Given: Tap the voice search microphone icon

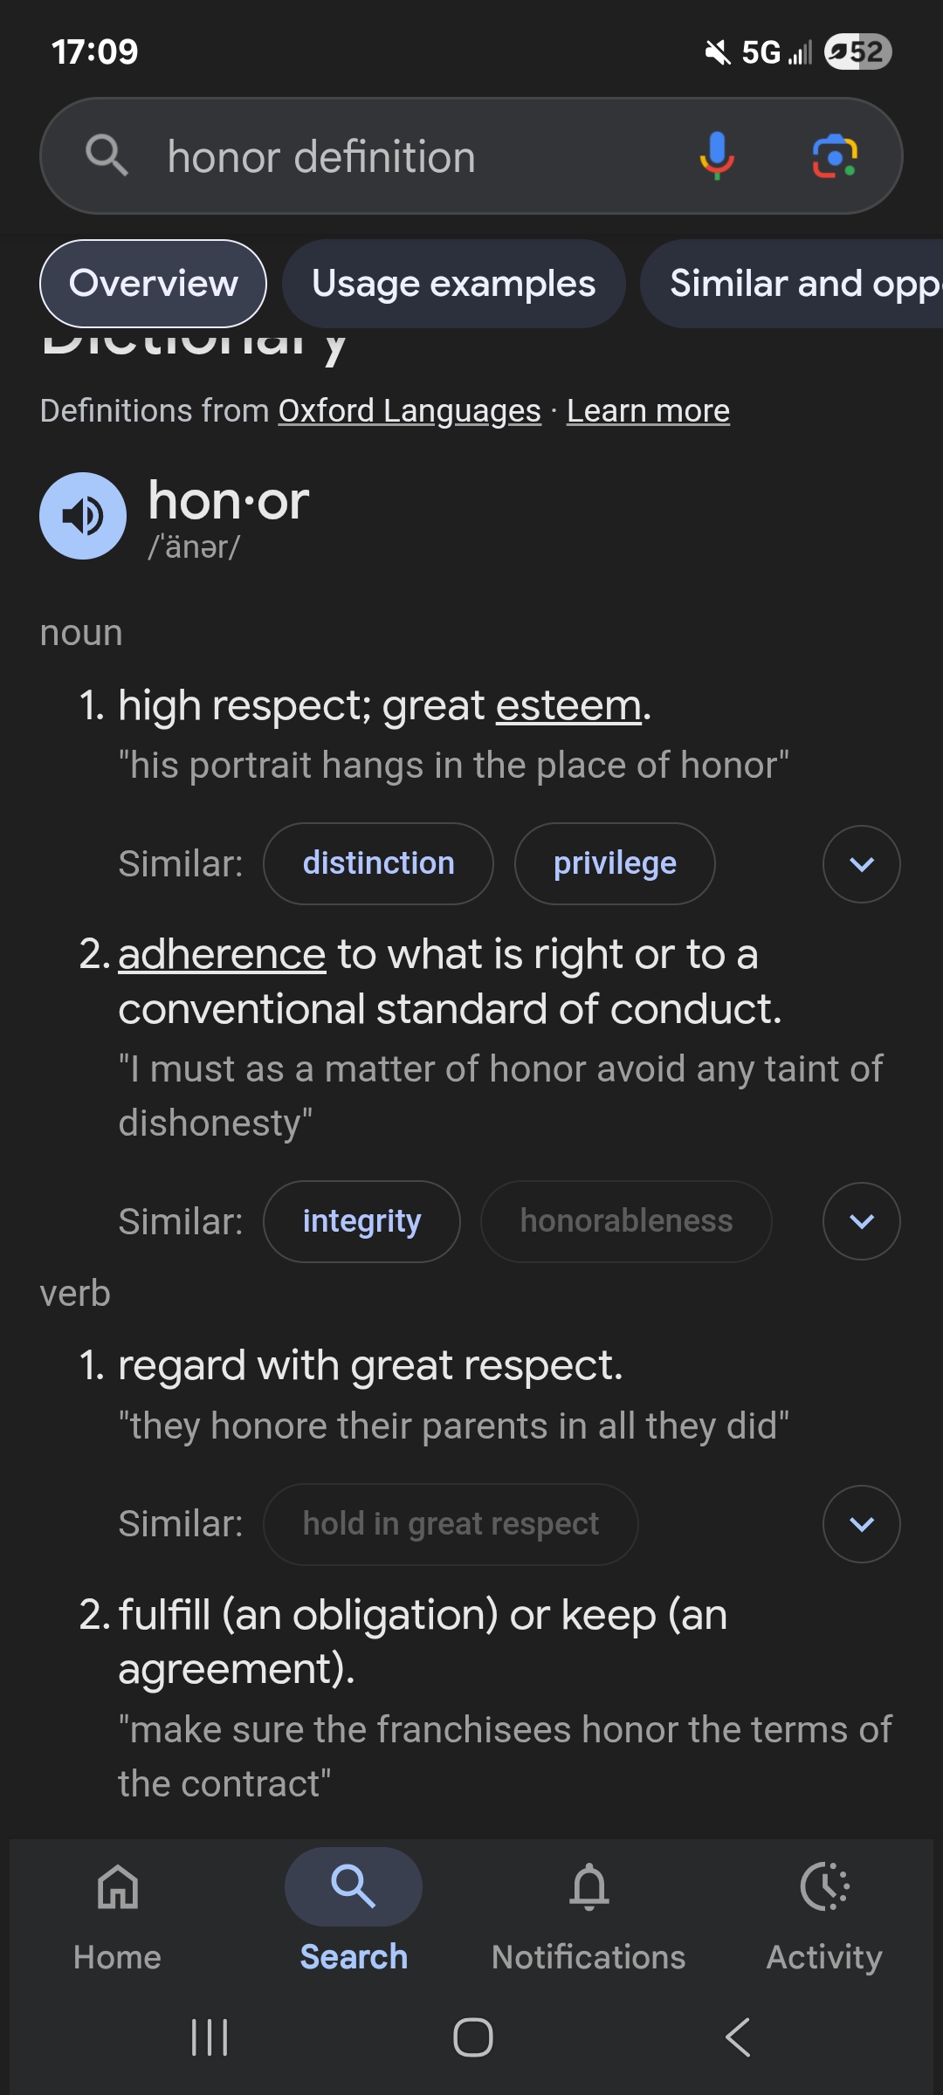Looking at the screenshot, I should point(716,156).
